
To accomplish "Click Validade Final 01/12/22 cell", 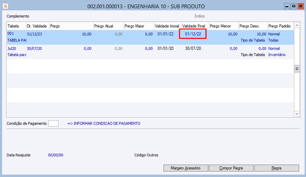I will click(x=193, y=34).
